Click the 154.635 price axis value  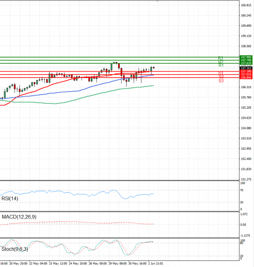246,118
